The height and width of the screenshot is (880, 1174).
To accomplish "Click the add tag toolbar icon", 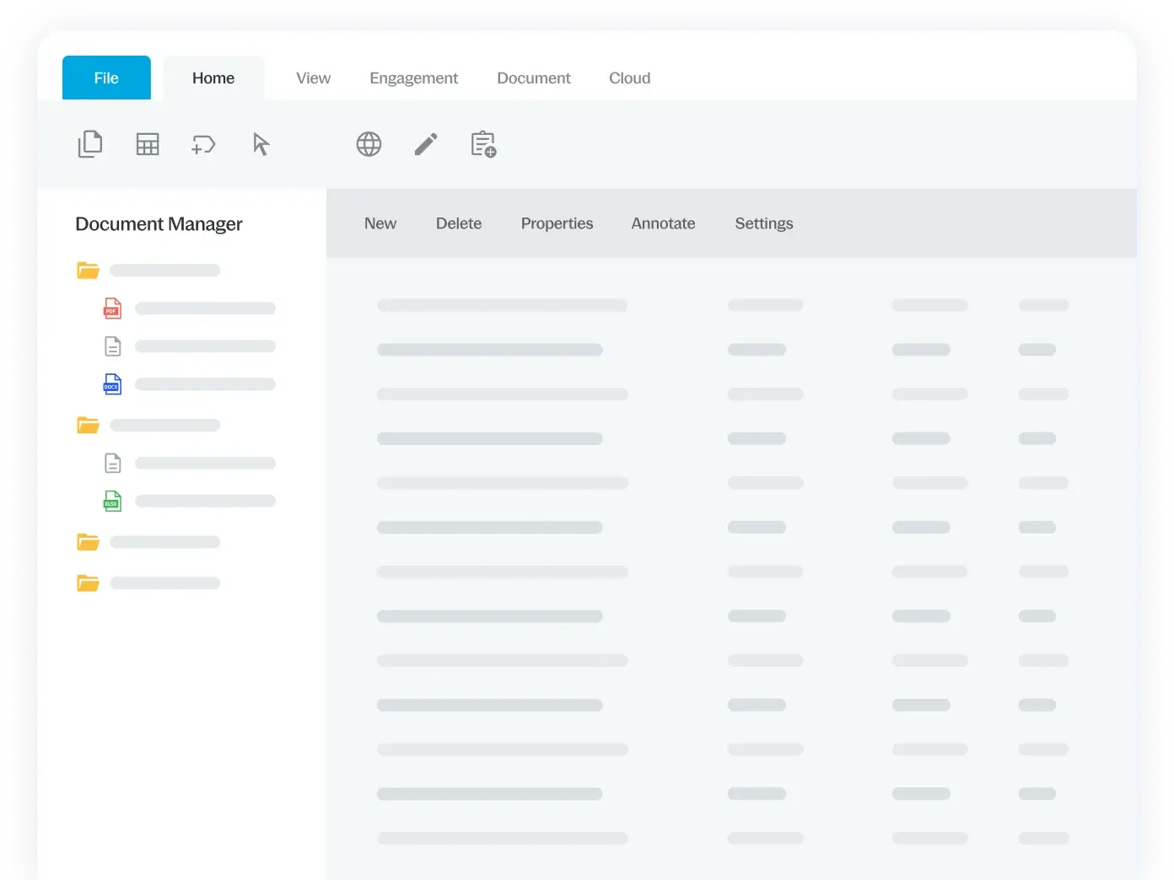I will point(203,144).
